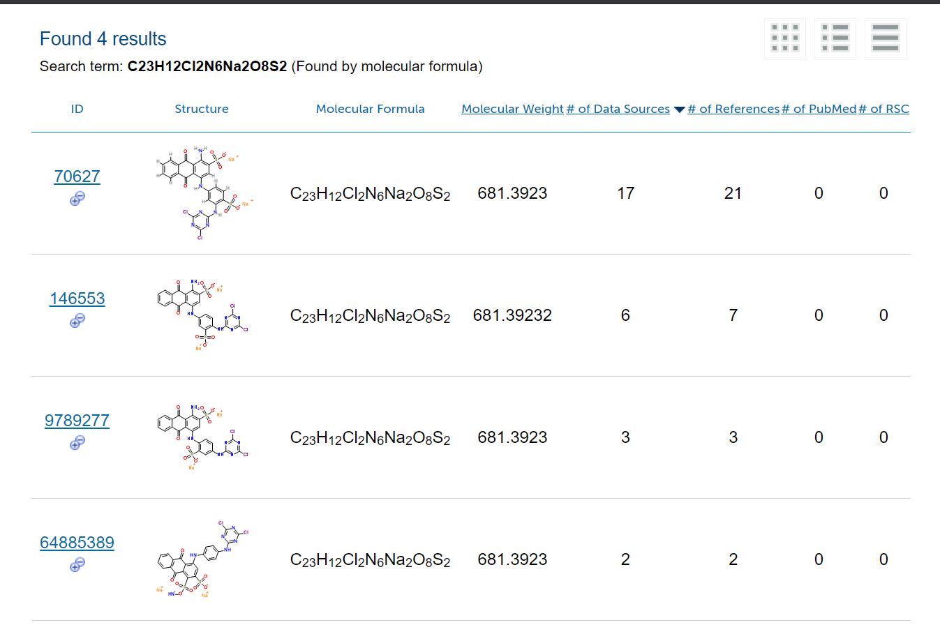
Task: Sort by # of References column
Action: point(733,109)
